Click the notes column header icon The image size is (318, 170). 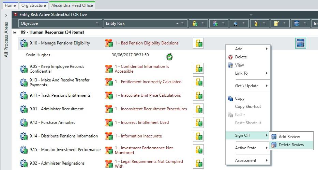click(276, 23)
